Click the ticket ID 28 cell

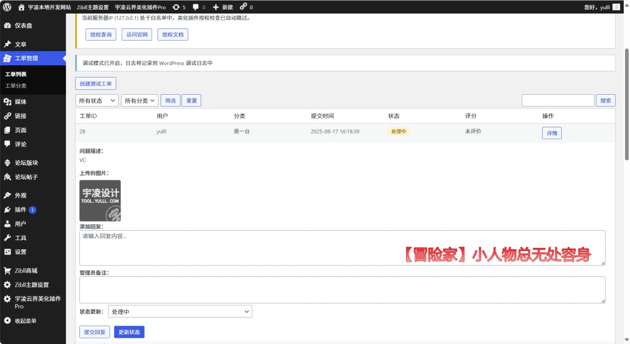[x=82, y=132]
